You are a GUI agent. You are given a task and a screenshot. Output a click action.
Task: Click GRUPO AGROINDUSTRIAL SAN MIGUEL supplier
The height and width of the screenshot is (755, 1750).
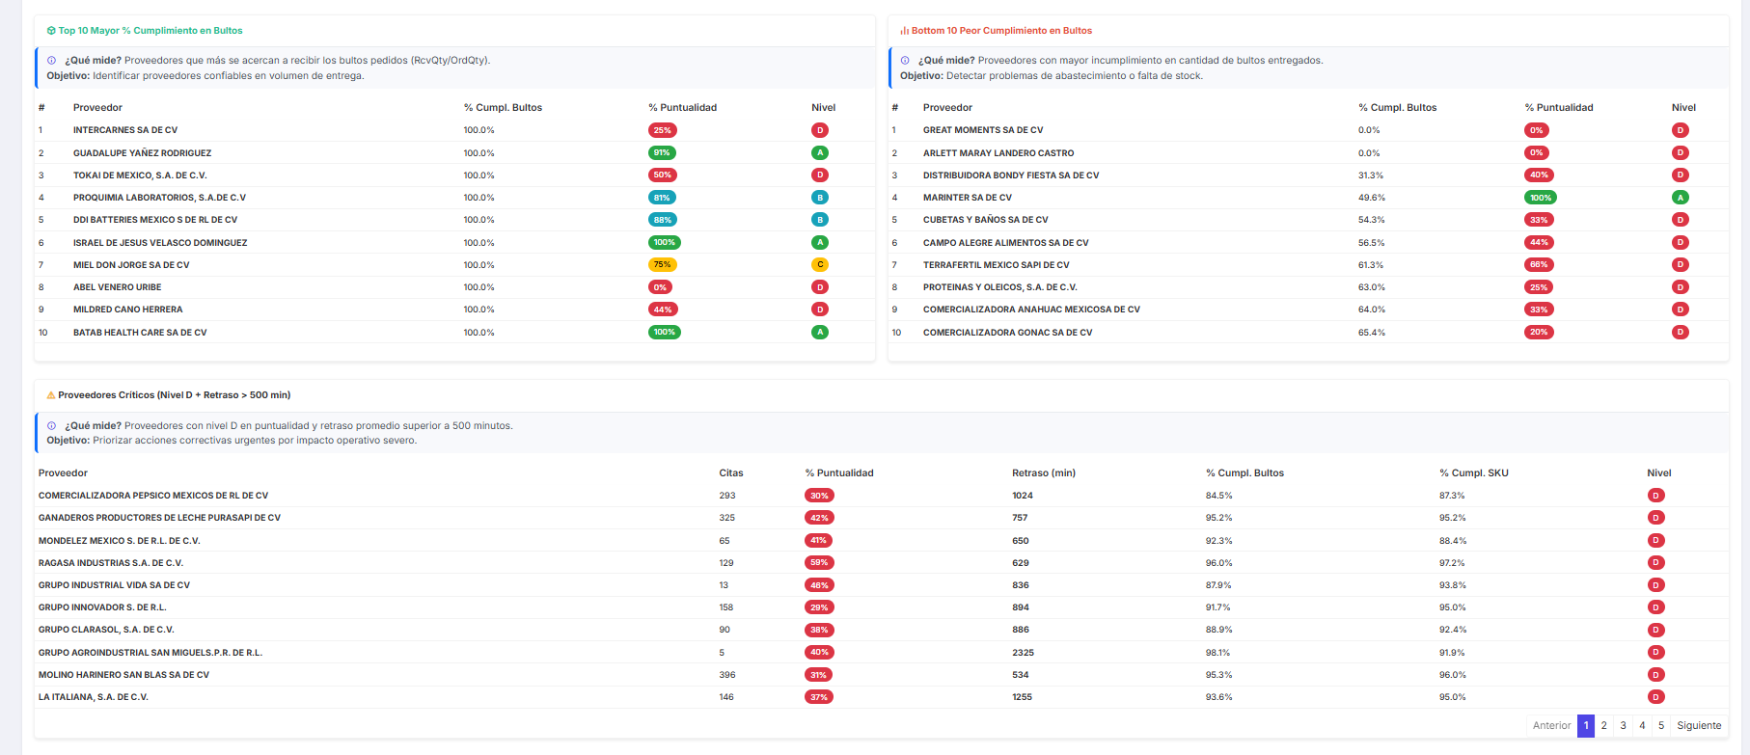(150, 653)
